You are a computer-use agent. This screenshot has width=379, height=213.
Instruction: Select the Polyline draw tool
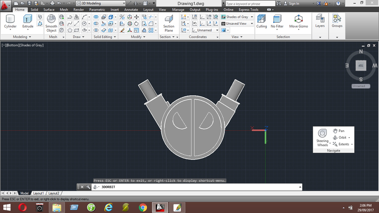[x=70, y=17]
